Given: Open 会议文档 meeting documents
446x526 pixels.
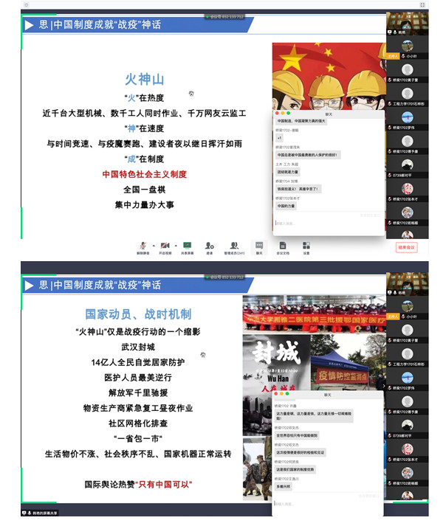Looking at the screenshot, I should click(x=282, y=245).
